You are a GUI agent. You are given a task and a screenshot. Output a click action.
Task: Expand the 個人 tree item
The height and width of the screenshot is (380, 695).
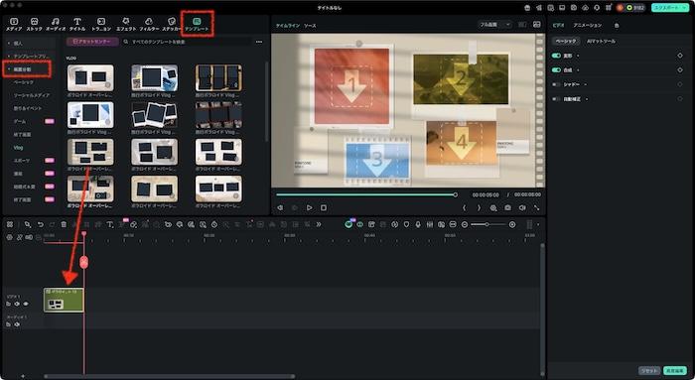click(9, 43)
